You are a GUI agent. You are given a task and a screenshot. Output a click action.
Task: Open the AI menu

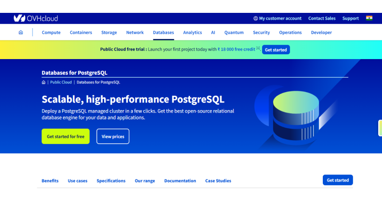click(x=213, y=32)
